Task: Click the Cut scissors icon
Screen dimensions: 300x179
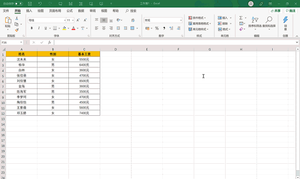Action: click(16, 18)
